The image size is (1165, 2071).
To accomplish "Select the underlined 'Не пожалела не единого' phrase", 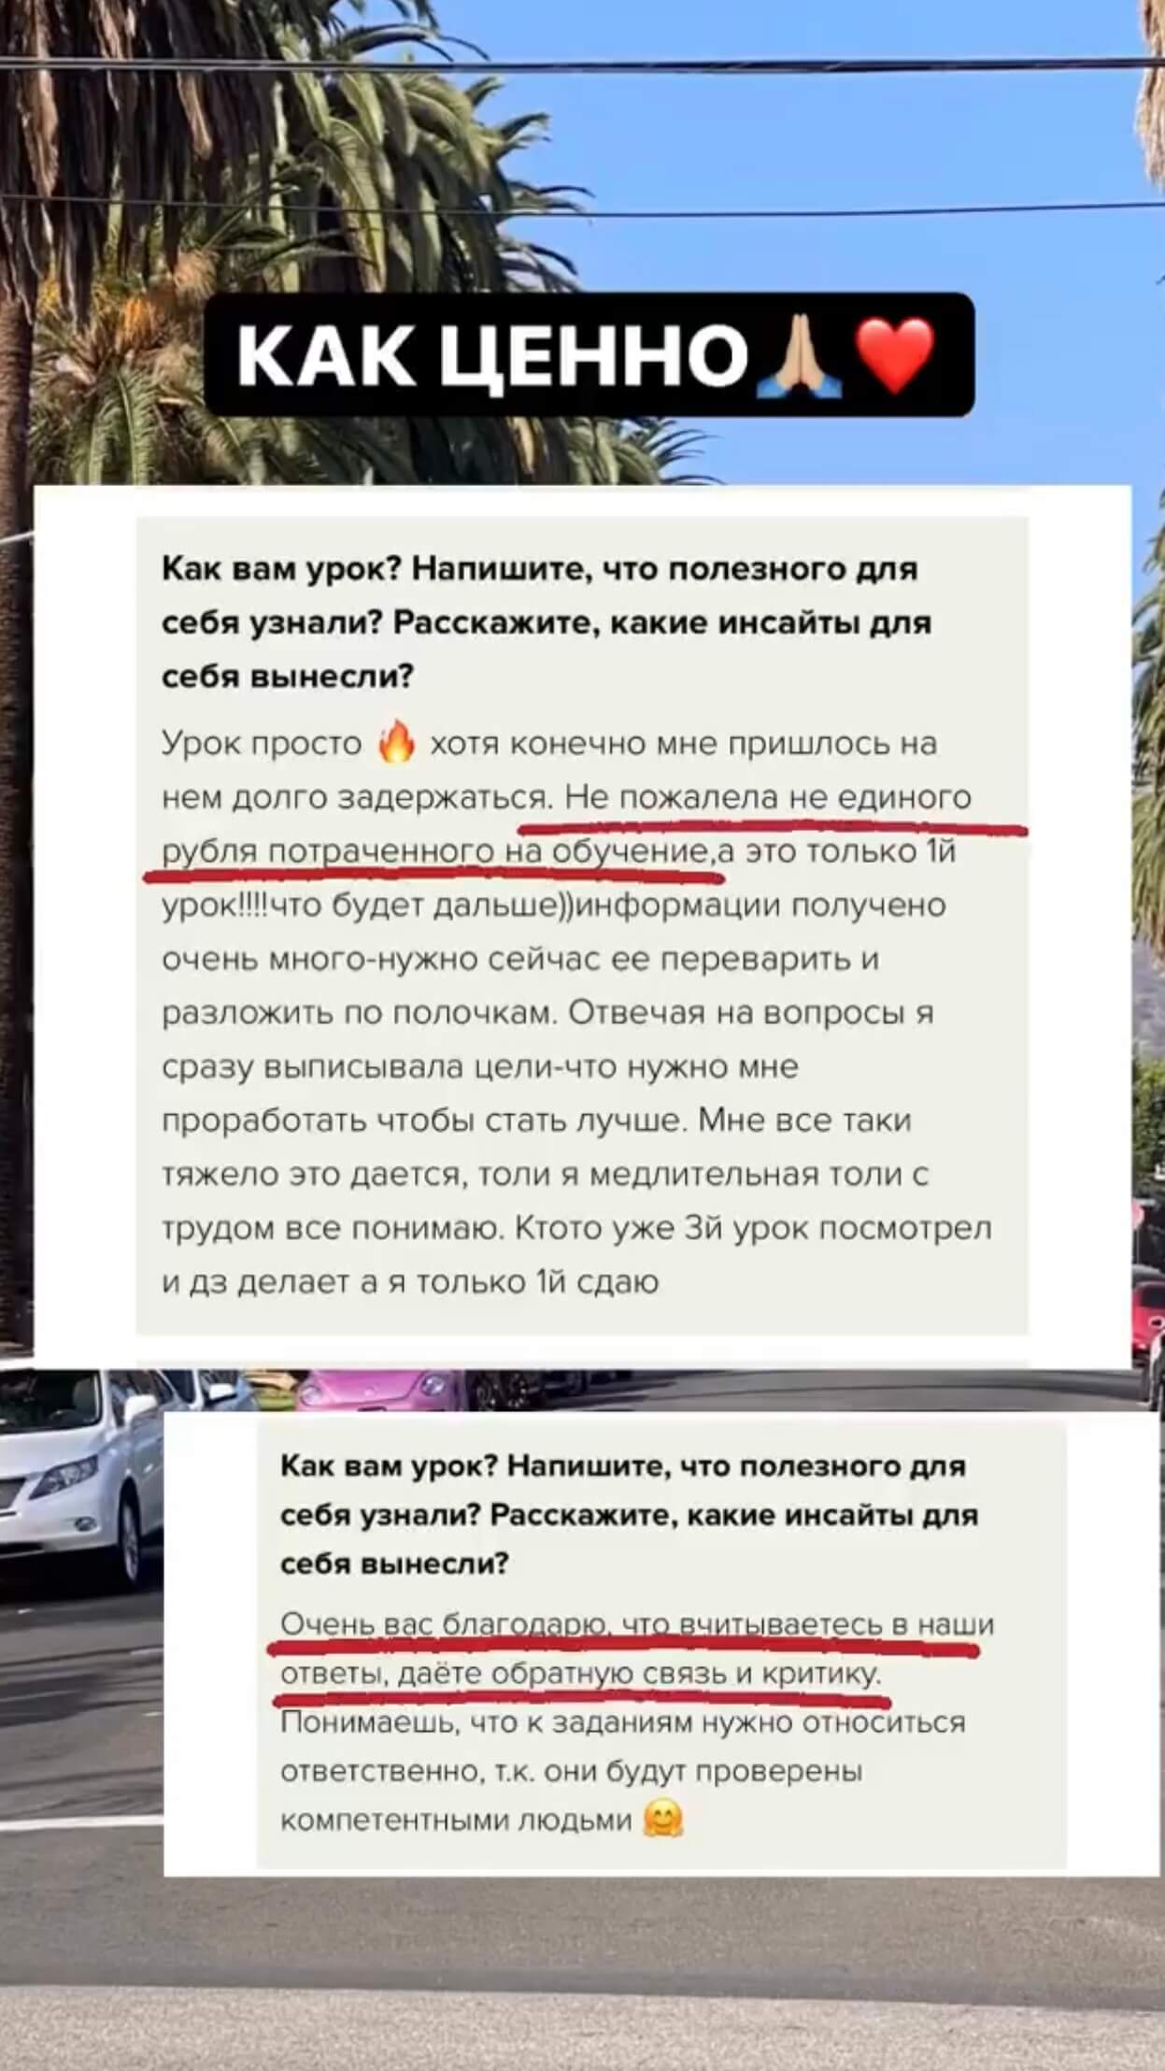I will [769, 797].
